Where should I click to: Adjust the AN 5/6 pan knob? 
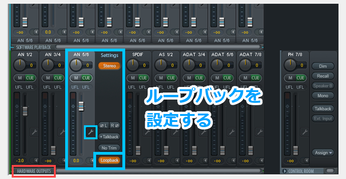click(76, 64)
